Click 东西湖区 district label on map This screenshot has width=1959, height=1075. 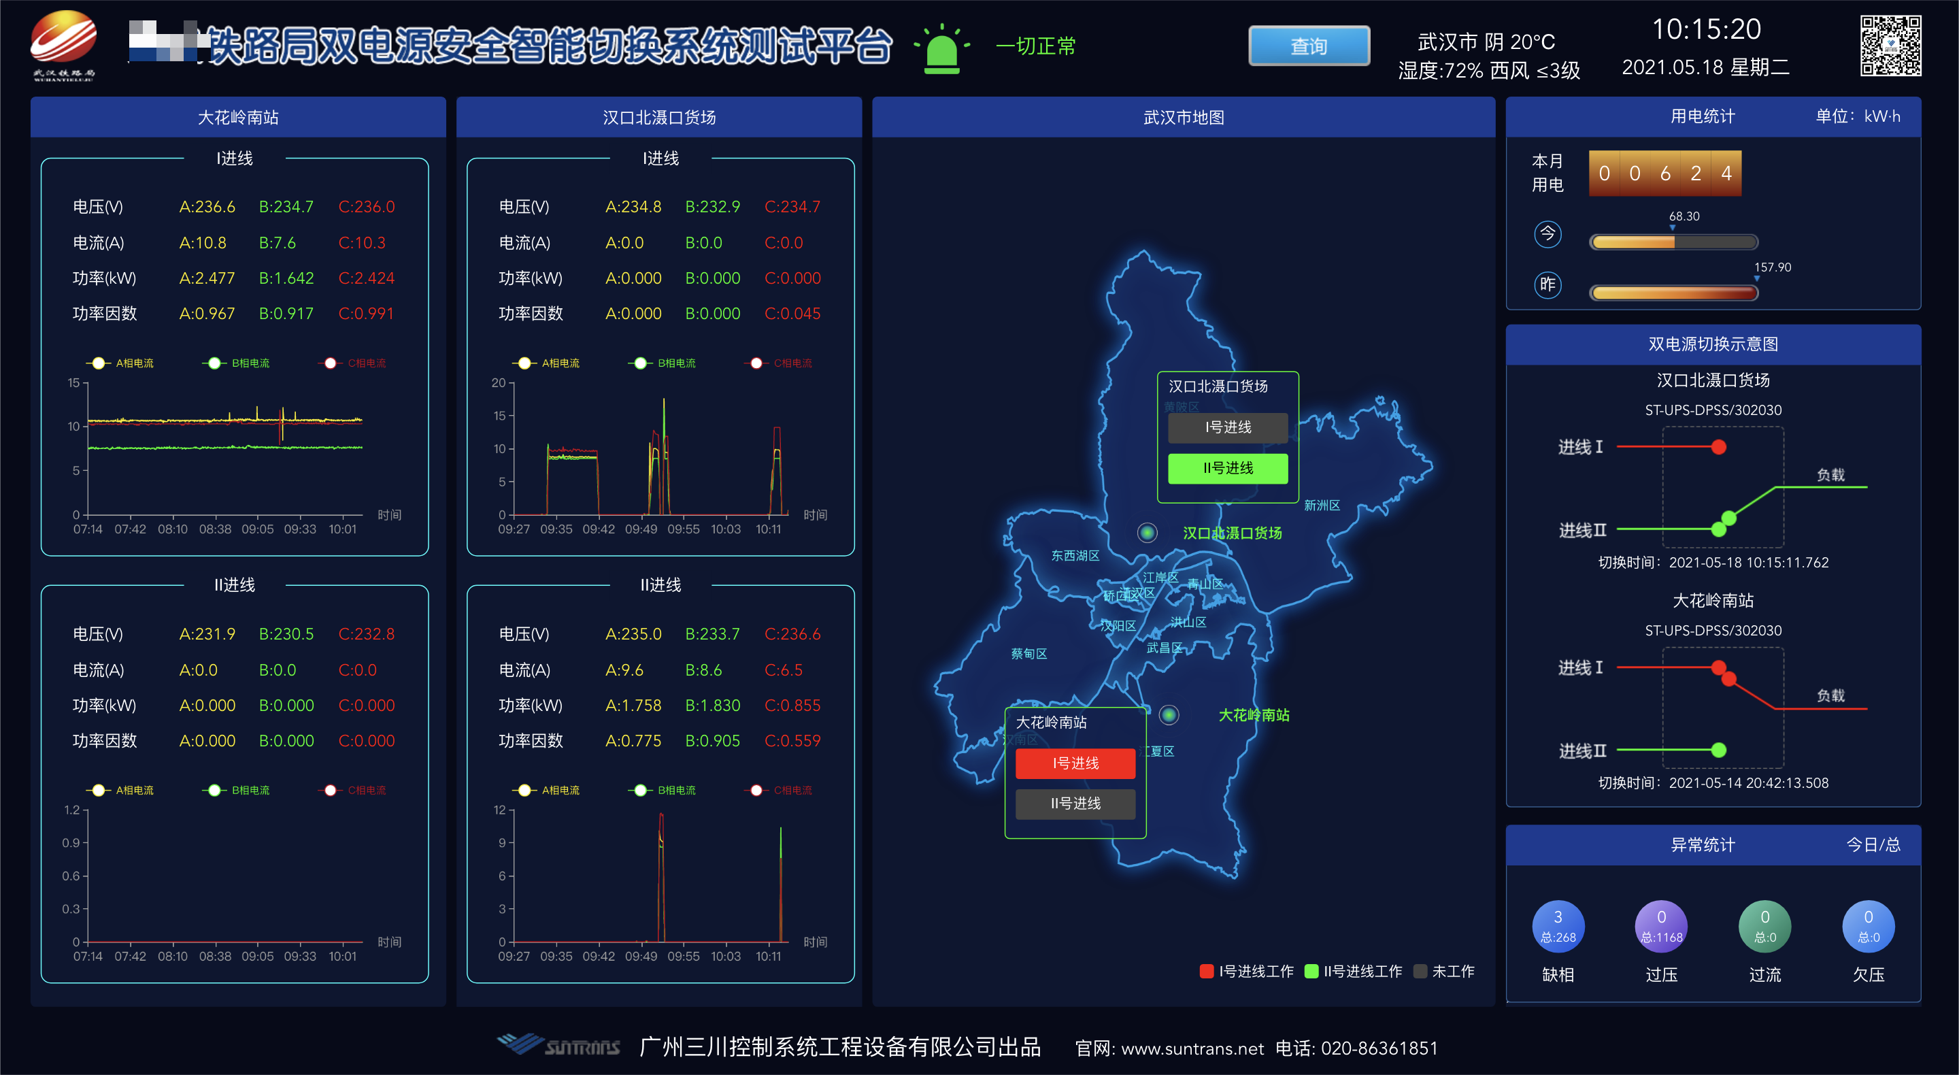pyautogui.click(x=1075, y=555)
